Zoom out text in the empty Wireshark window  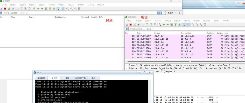pyautogui.click(x=71, y=9)
